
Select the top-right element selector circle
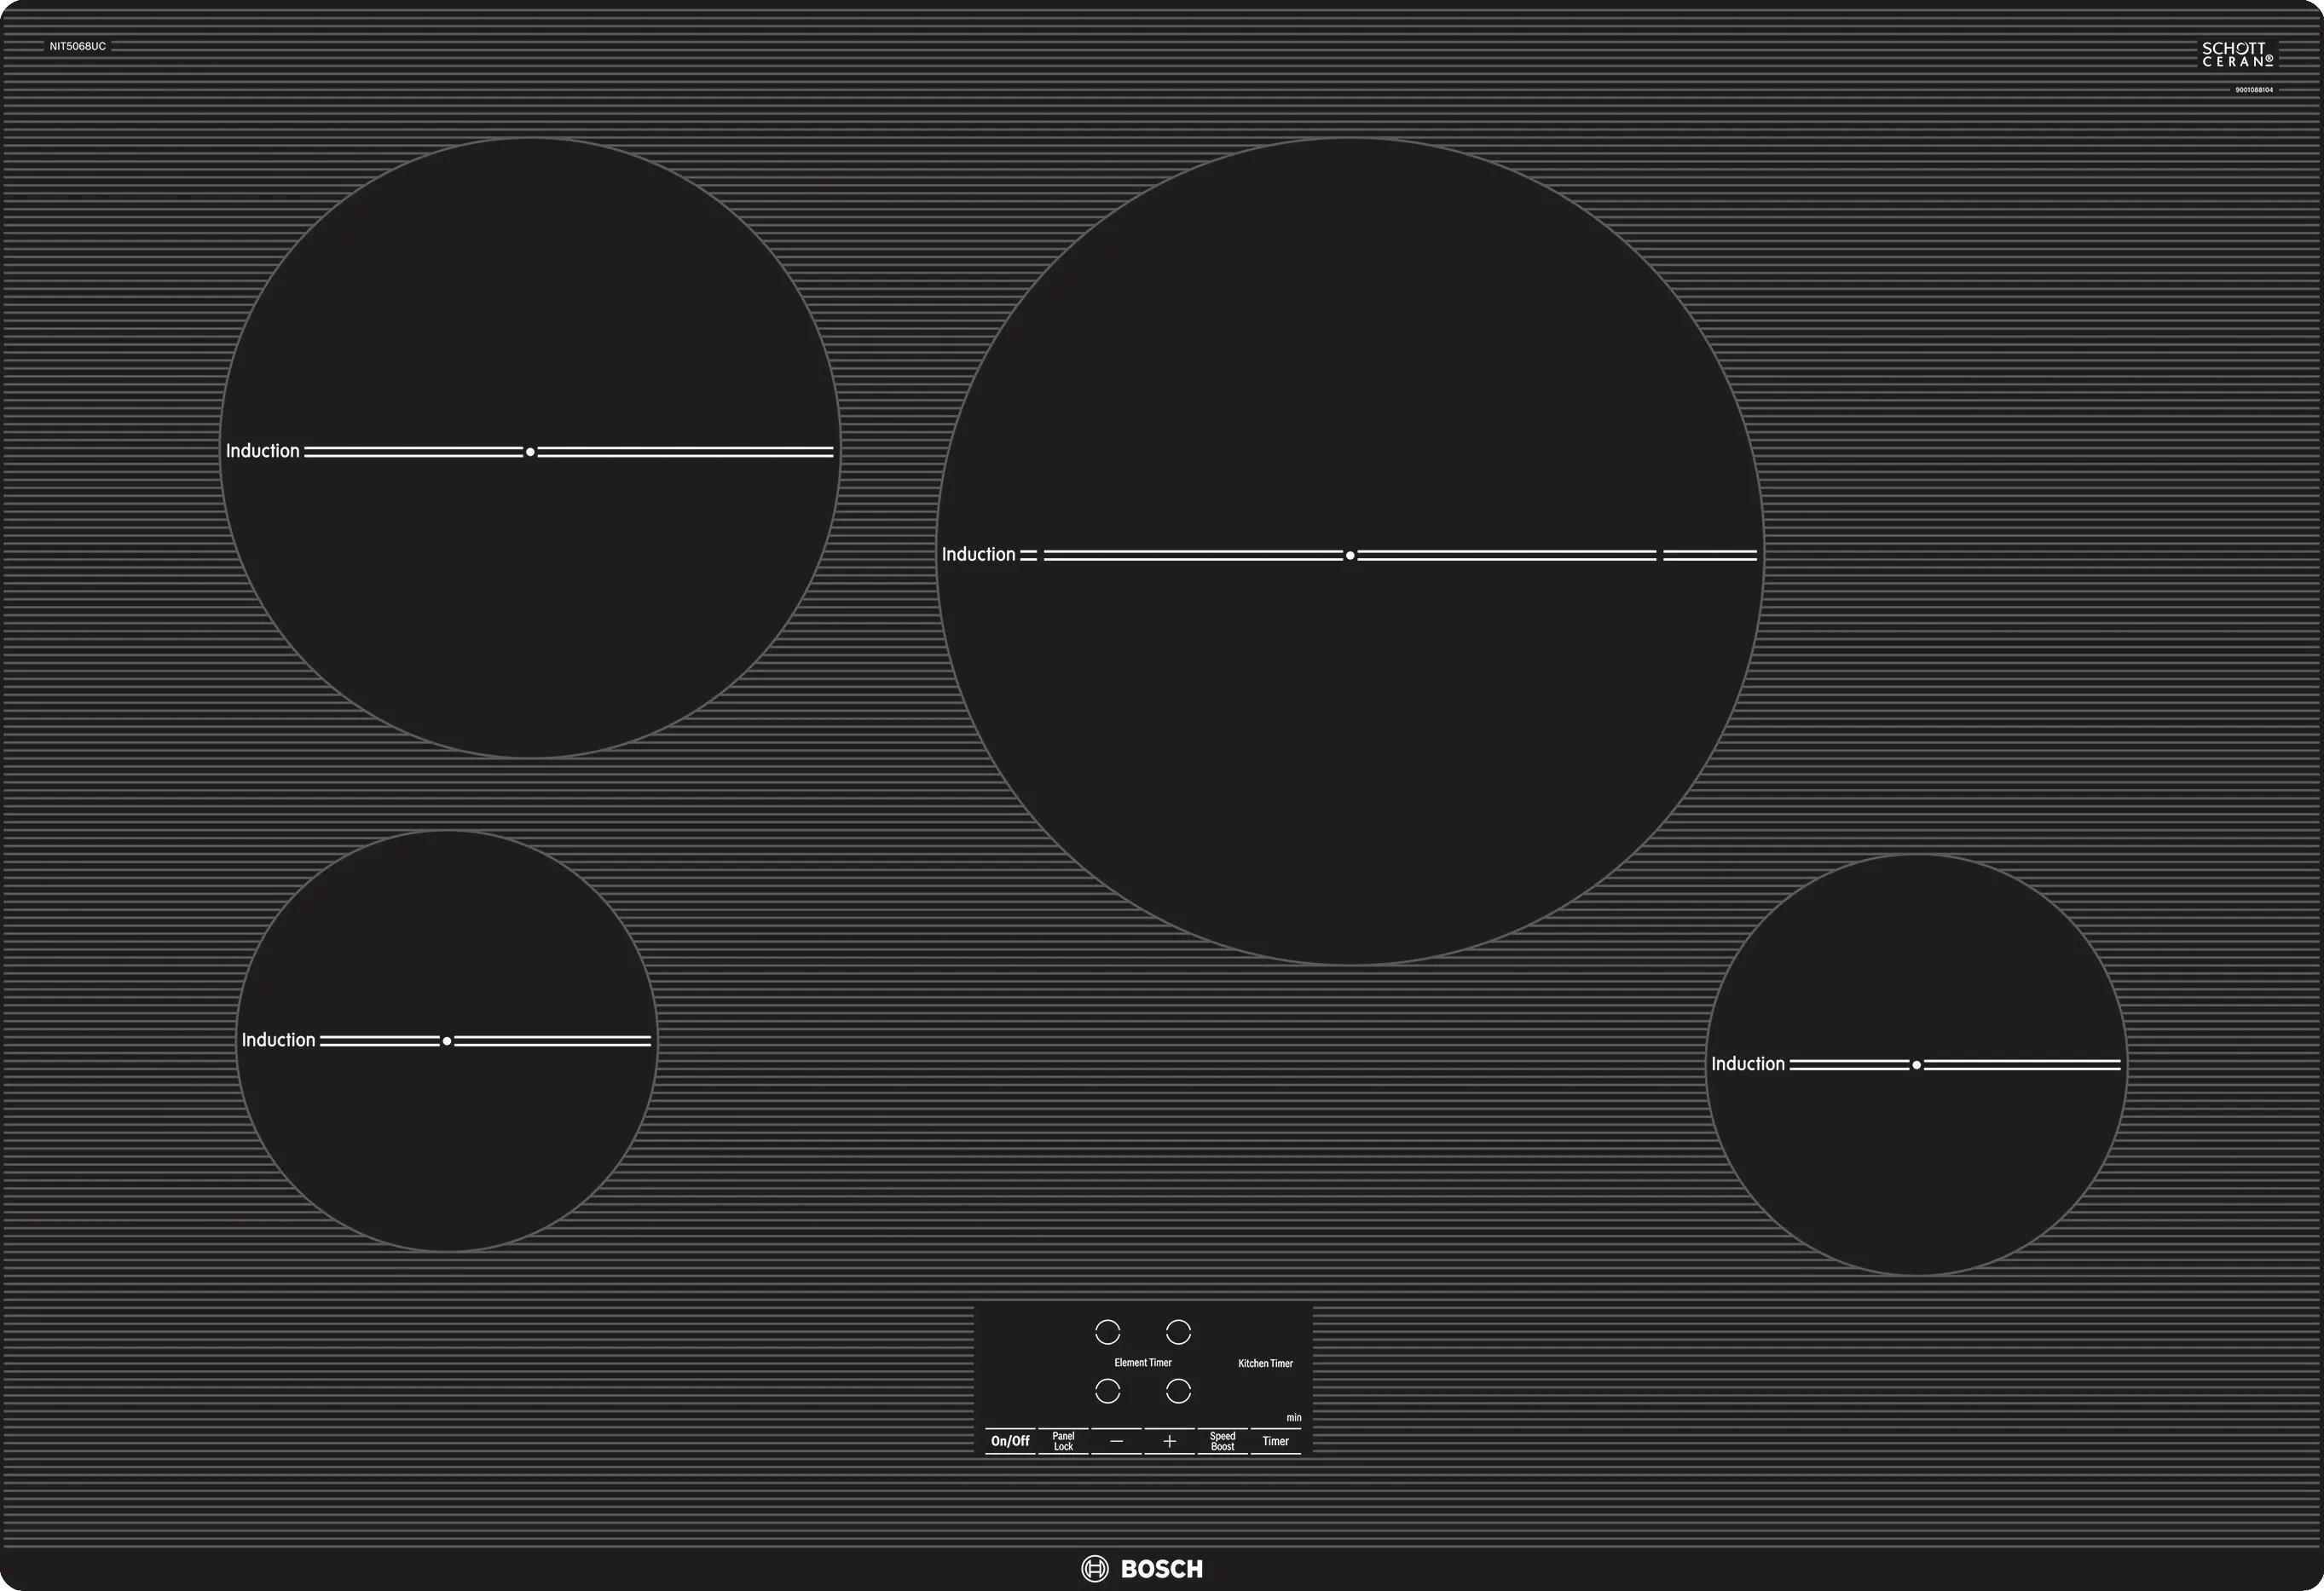1178,1332
